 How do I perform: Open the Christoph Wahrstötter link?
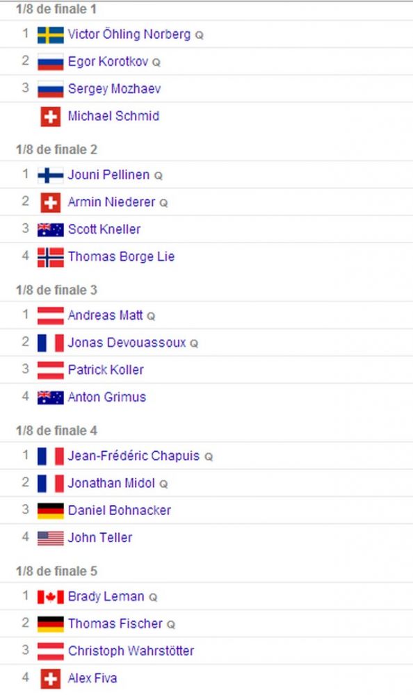(x=131, y=651)
